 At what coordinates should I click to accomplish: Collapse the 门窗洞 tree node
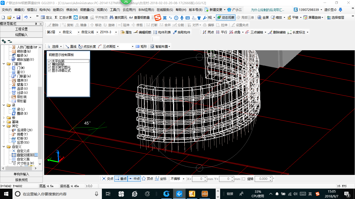[4, 64]
